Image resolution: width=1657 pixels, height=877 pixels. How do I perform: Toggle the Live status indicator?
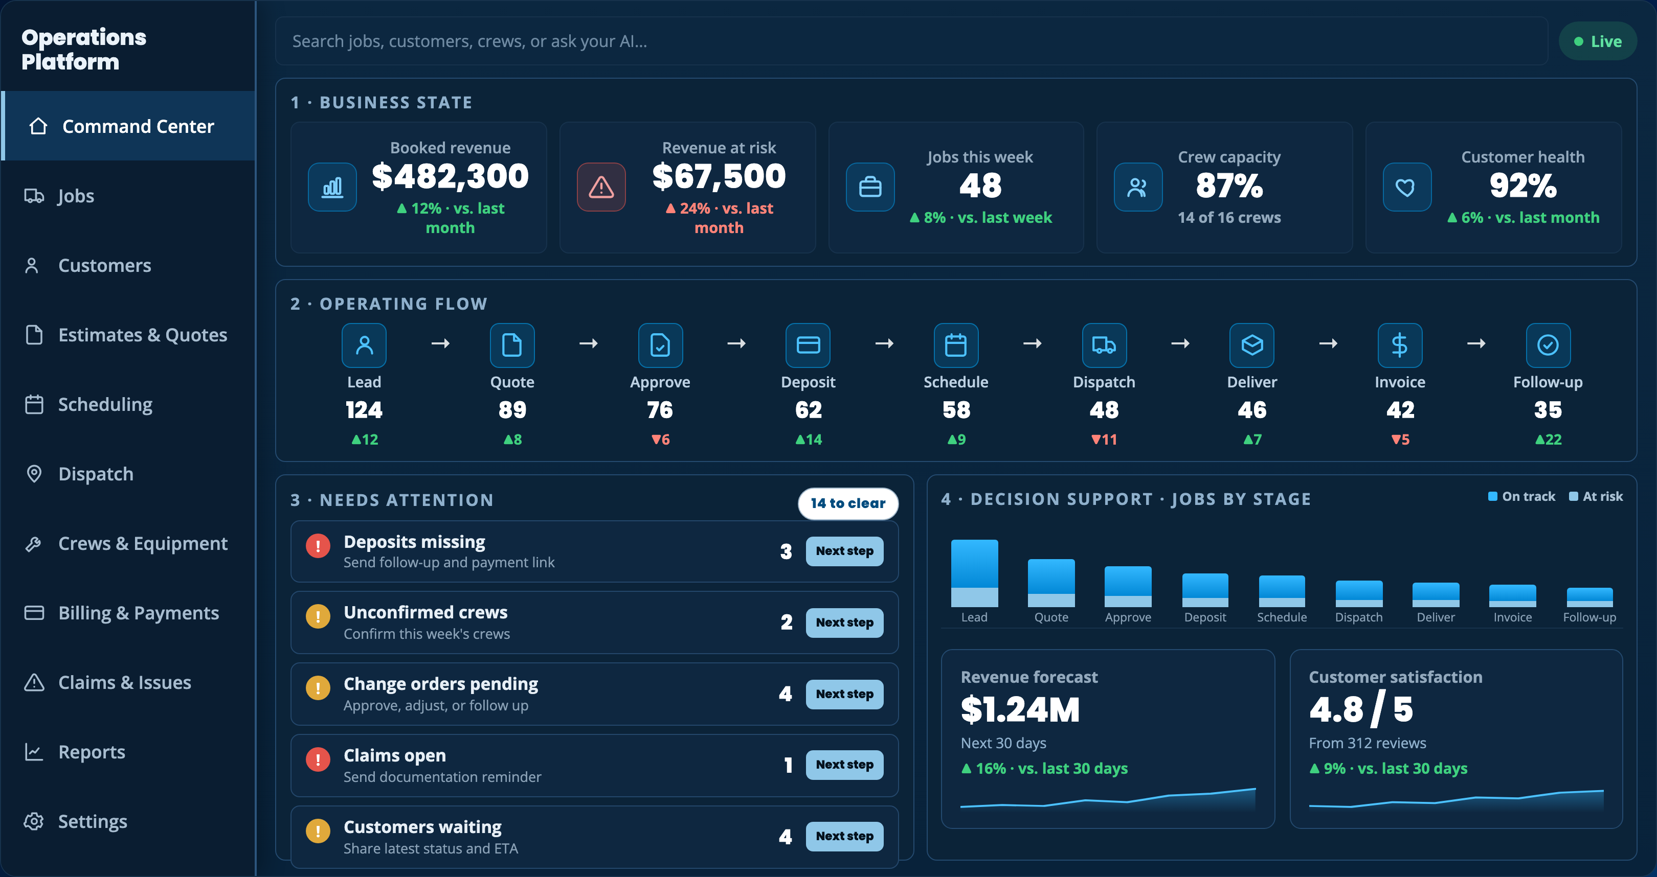point(1597,41)
